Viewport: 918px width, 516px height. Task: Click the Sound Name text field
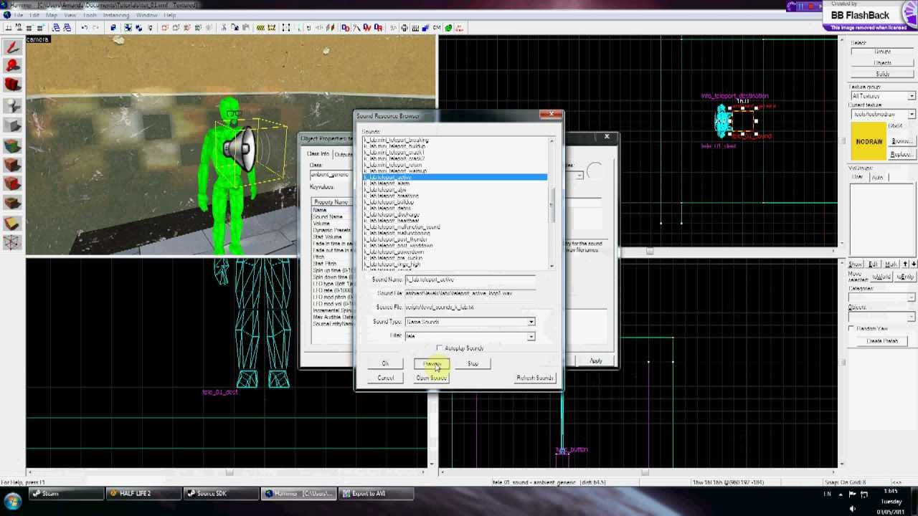tap(470, 279)
